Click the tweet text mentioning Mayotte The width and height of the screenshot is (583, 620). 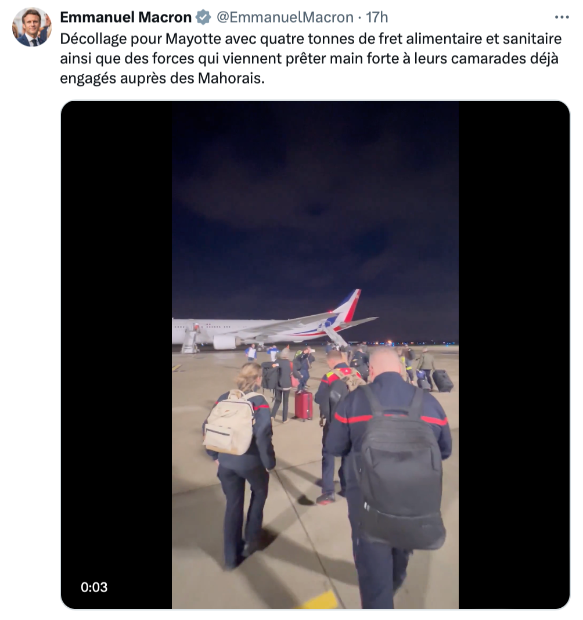click(x=311, y=59)
